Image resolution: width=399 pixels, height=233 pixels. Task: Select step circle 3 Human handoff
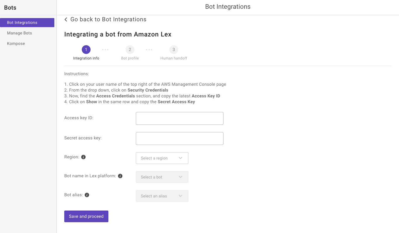coord(174,49)
